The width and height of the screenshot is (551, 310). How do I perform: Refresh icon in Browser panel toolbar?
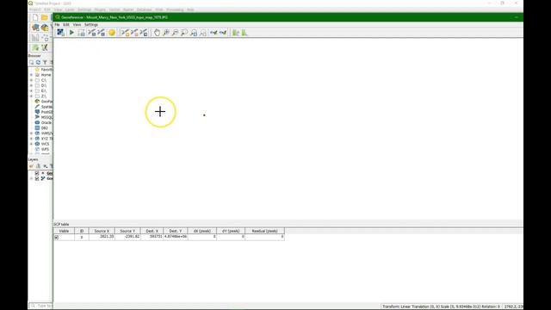[38, 62]
